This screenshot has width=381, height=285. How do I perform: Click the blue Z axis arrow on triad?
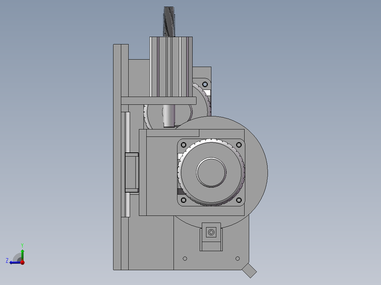coord(14,263)
